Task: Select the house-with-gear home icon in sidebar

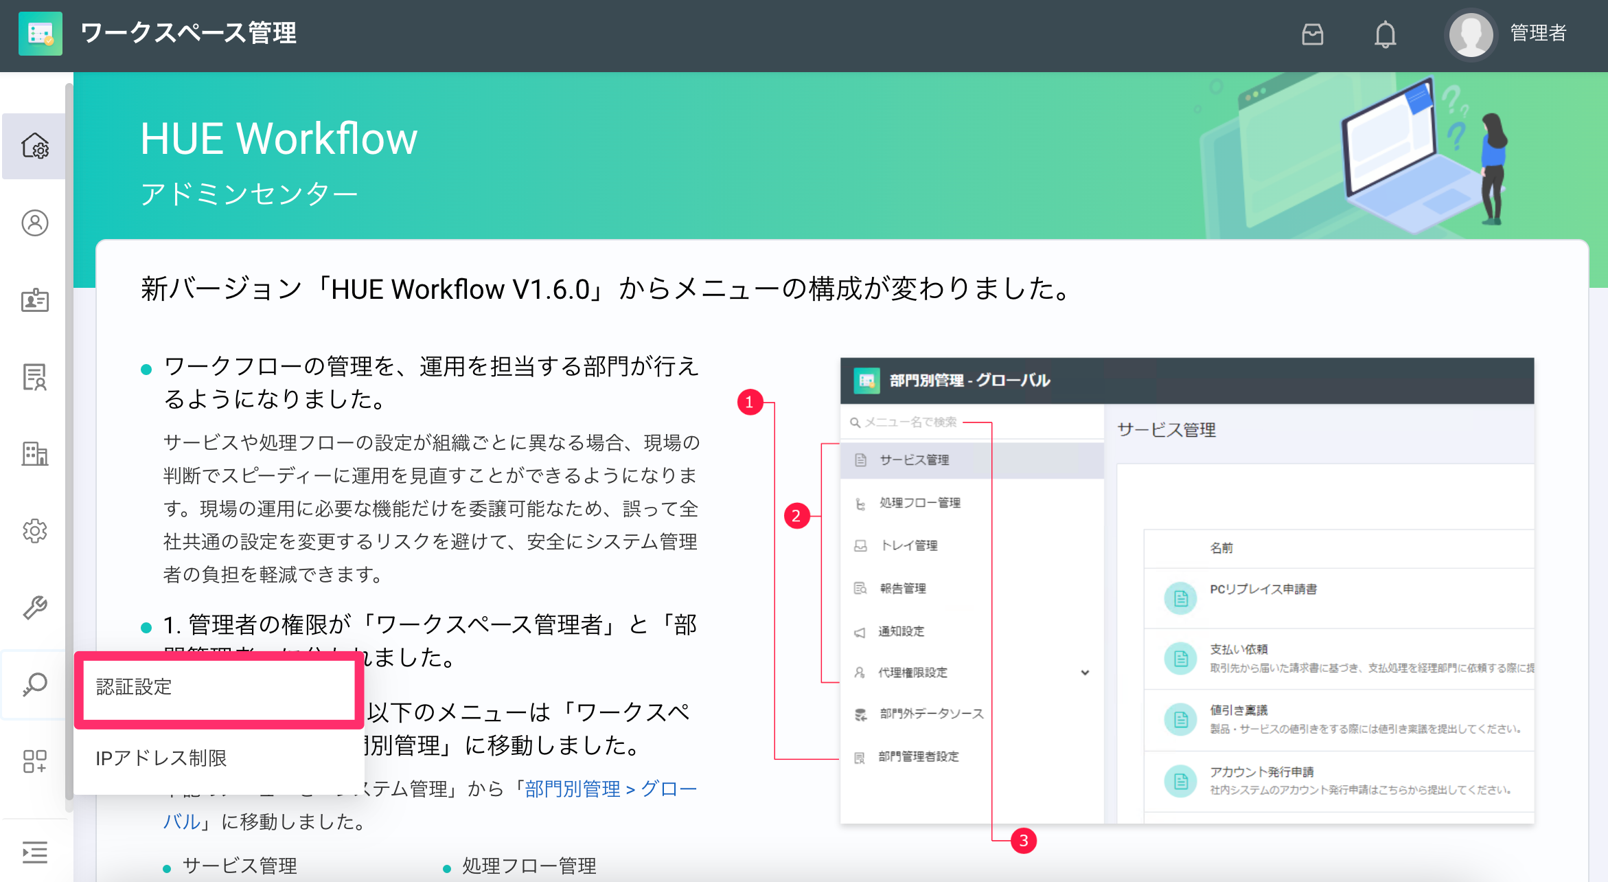Action: (x=34, y=146)
